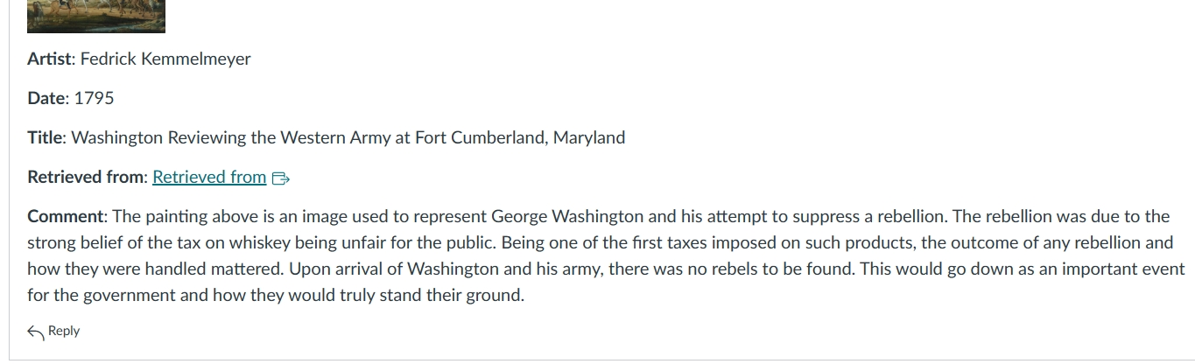Select the artist name Fedrick Kemmelmeyer
This screenshot has width=1195, height=364.
pyautogui.click(x=165, y=59)
